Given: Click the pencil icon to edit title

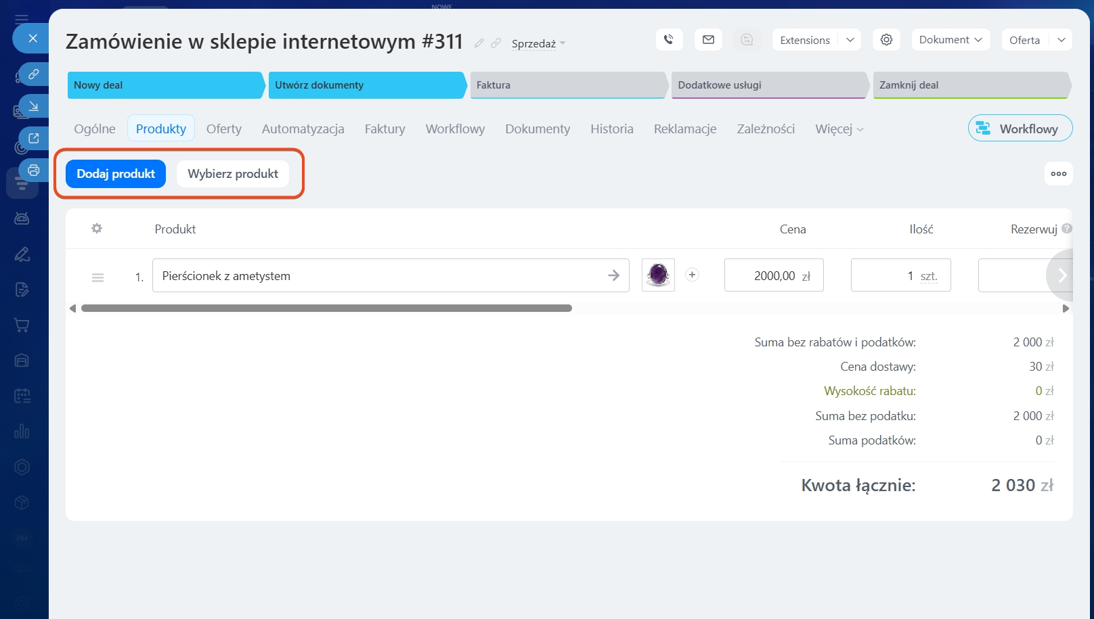Looking at the screenshot, I should tap(479, 43).
